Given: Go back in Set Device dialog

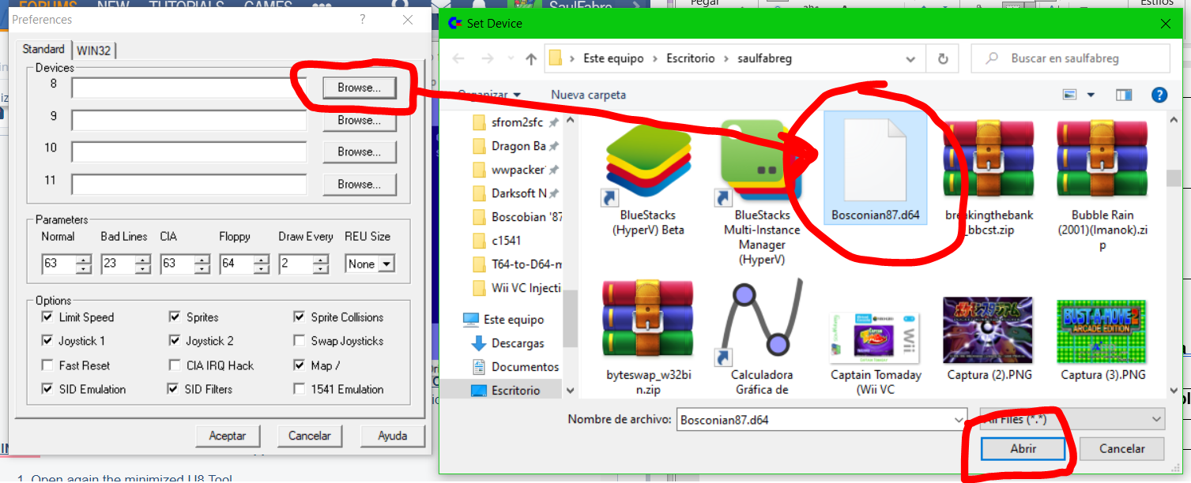Looking at the screenshot, I should [x=459, y=58].
